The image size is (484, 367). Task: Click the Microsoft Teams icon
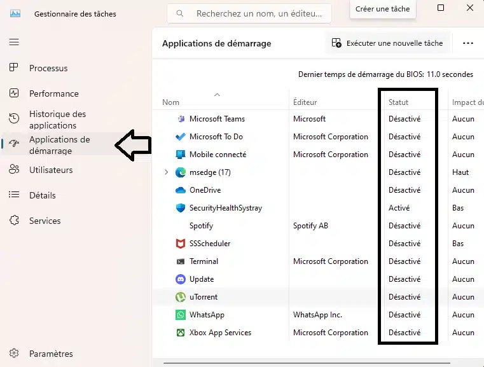181,119
